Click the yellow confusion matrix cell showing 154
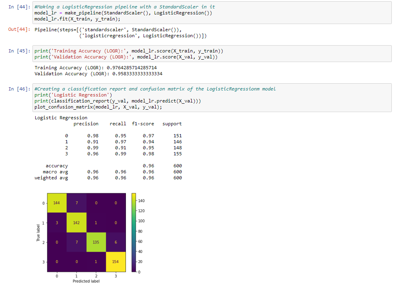Image resolution: width=397 pixels, height=287 pixels. (x=116, y=262)
